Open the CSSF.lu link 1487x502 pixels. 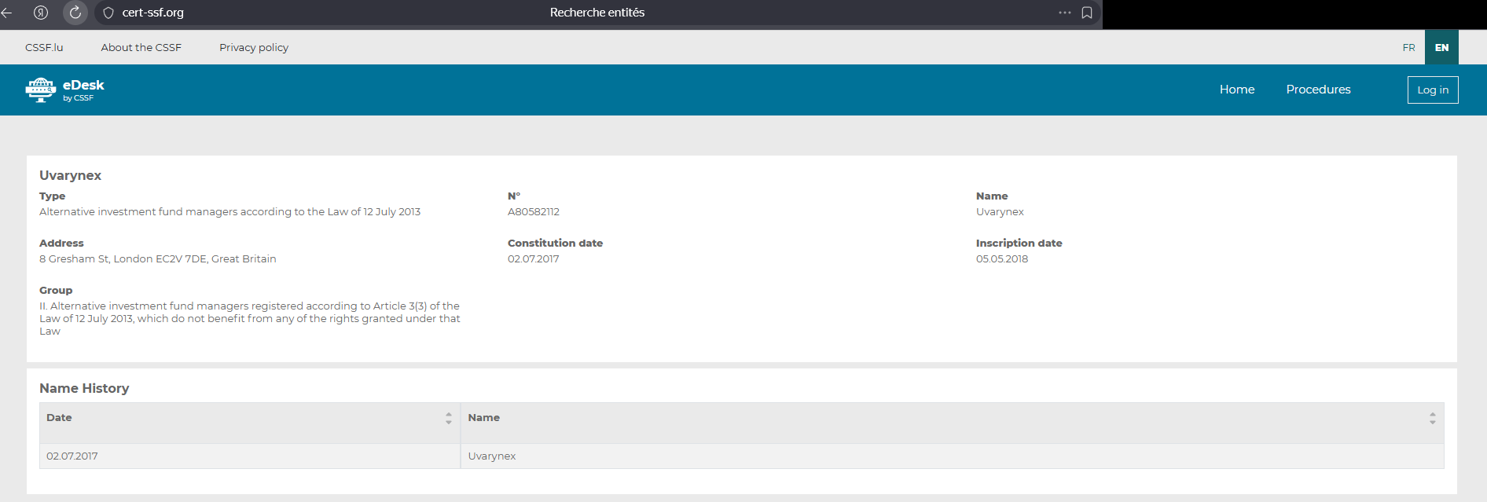[x=44, y=47]
